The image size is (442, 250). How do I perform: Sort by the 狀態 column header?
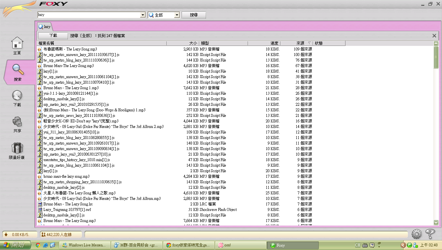pos(329,43)
